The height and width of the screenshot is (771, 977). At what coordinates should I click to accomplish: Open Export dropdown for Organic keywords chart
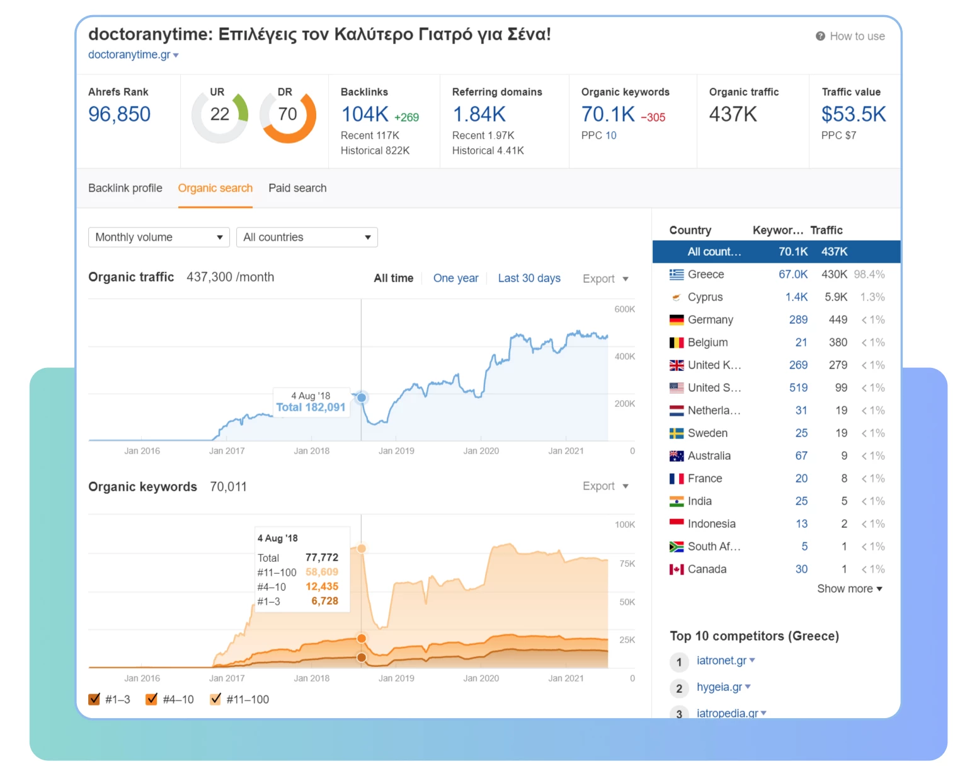(605, 486)
